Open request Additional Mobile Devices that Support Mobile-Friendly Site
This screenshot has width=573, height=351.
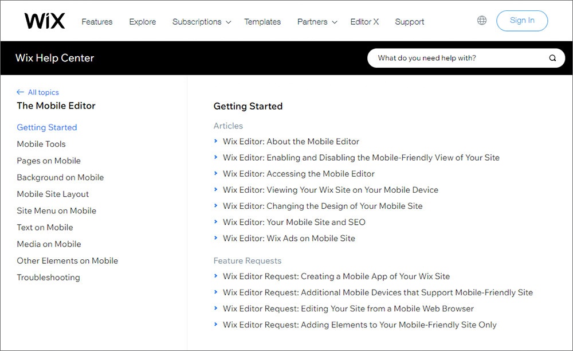tap(378, 292)
